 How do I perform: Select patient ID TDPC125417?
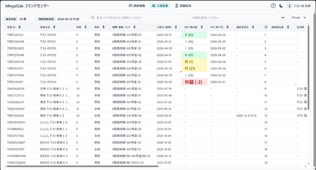pos(15,82)
